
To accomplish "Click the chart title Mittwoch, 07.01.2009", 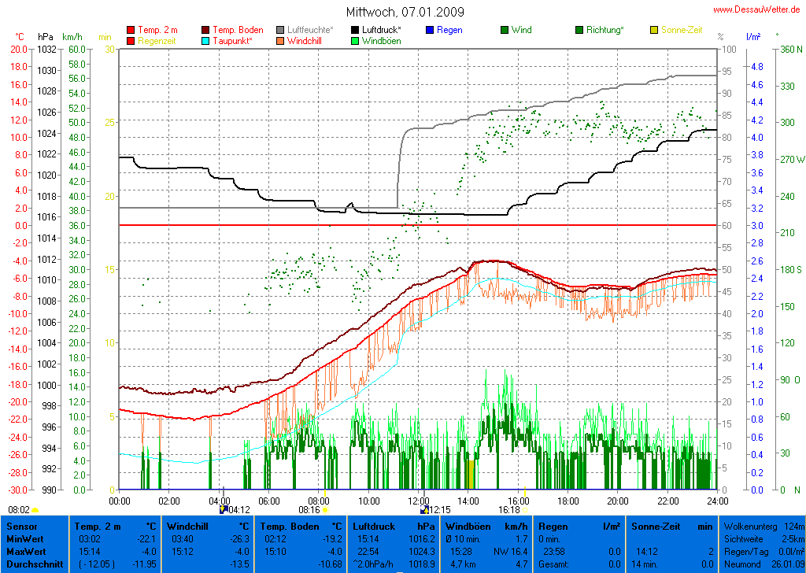I will (x=405, y=12).
